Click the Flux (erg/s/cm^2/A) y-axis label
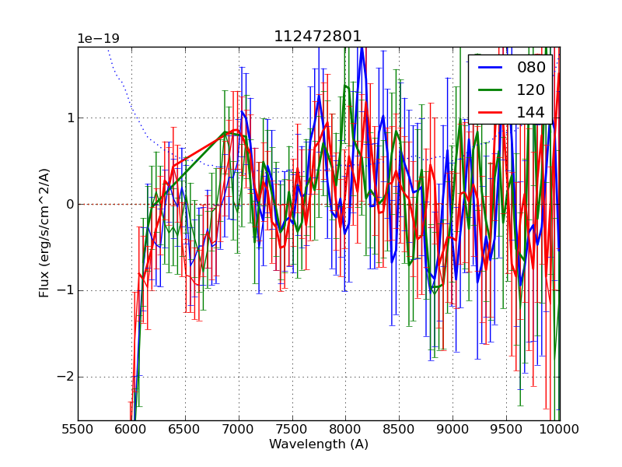 pyautogui.click(x=45, y=232)
